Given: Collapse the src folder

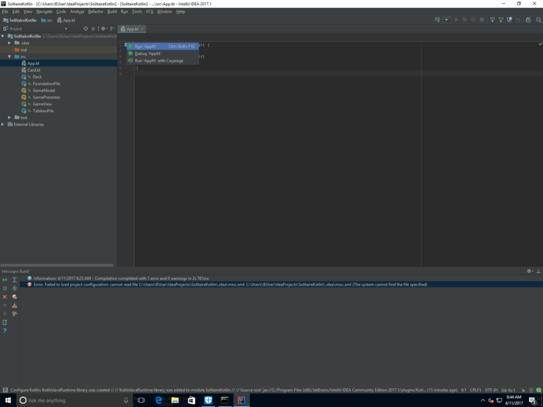Looking at the screenshot, I should point(10,56).
